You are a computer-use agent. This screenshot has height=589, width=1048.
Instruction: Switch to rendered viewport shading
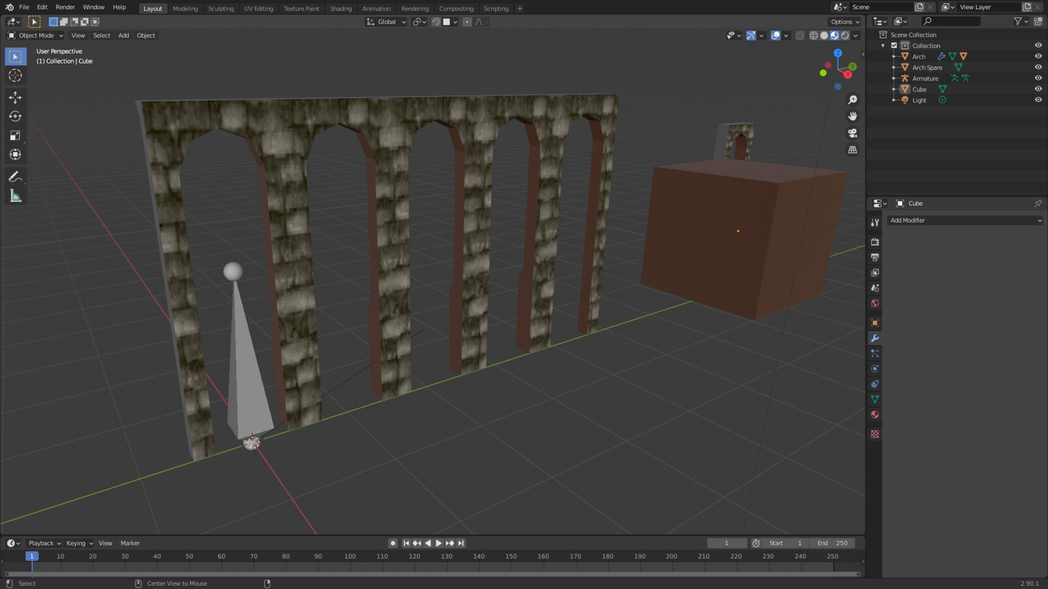coord(845,35)
